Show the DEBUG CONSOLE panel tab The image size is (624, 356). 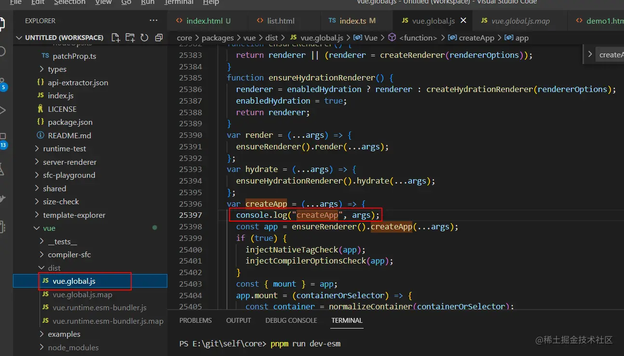pos(291,320)
